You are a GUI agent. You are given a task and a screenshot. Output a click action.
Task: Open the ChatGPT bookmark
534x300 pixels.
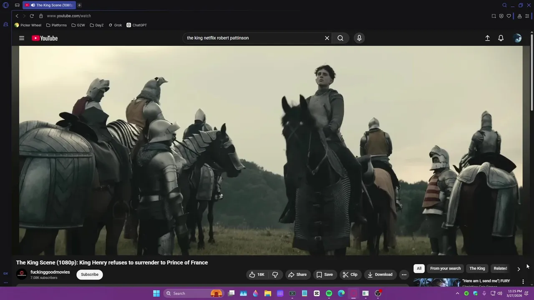point(137,25)
